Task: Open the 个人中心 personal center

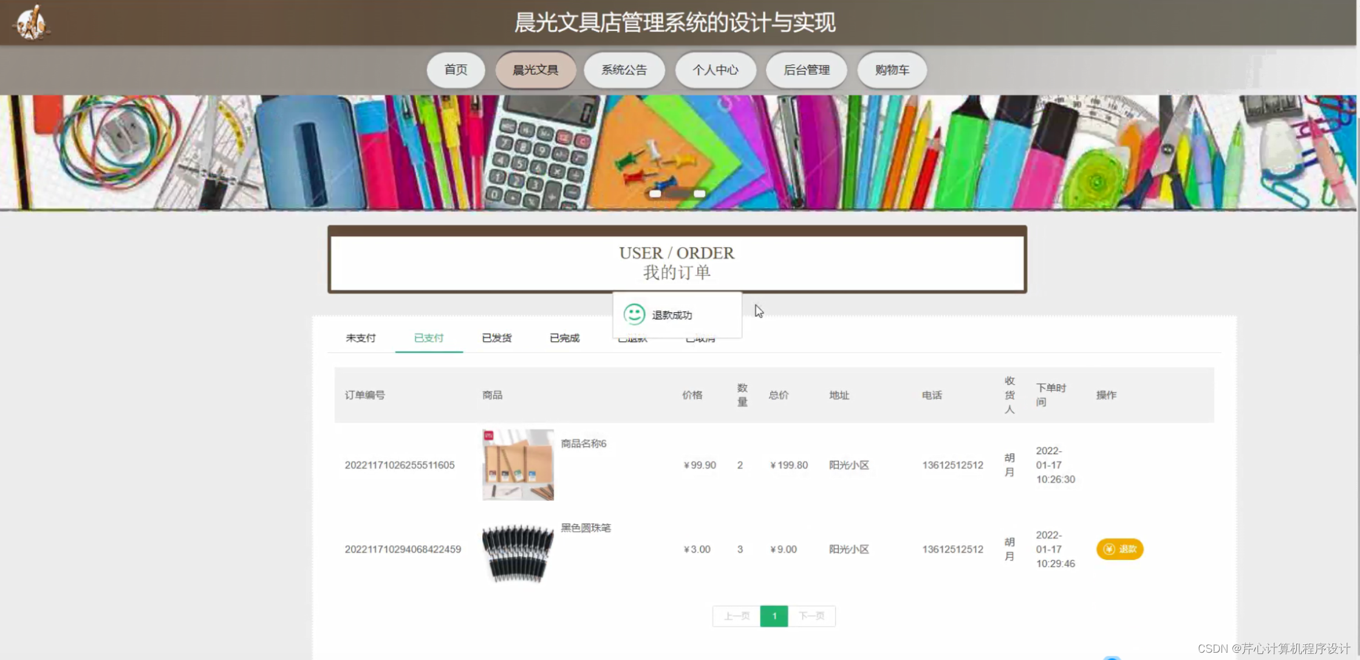Action: [x=715, y=70]
